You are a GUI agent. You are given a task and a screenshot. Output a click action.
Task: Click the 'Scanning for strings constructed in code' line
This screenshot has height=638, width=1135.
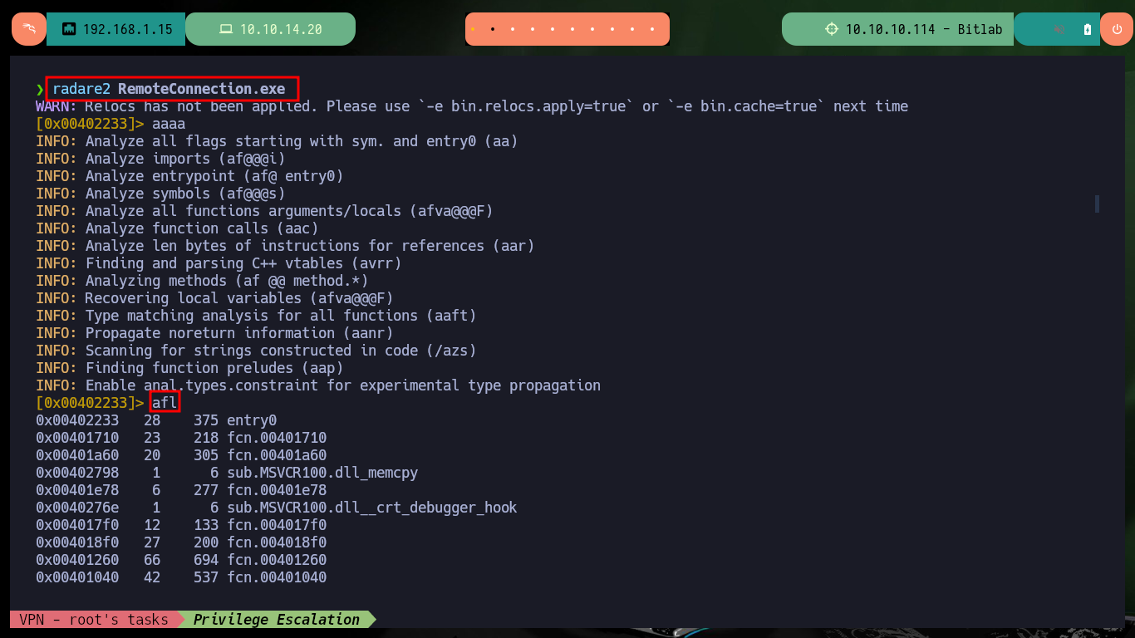[256, 351]
